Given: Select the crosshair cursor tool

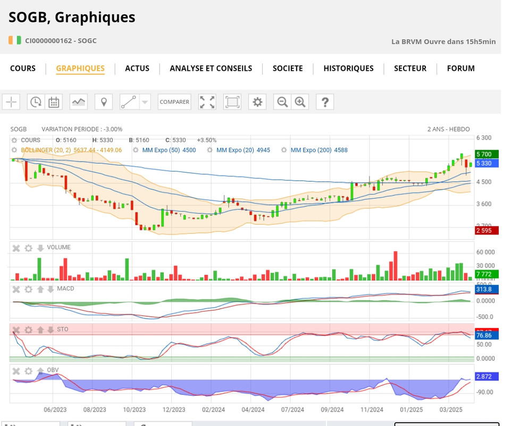Looking at the screenshot, I should tap(11, 102).
